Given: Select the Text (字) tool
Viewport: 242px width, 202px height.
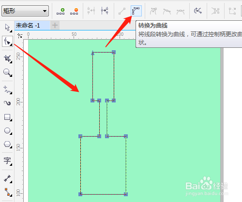Looking at the screenshot, I should [8, 161].
